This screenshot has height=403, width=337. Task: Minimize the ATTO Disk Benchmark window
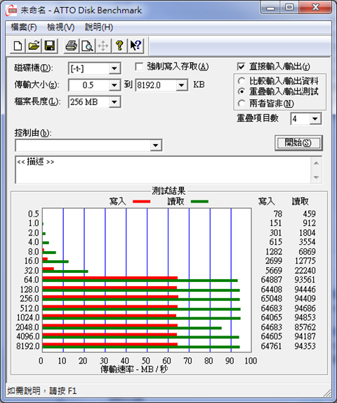(x=270, y=8)
